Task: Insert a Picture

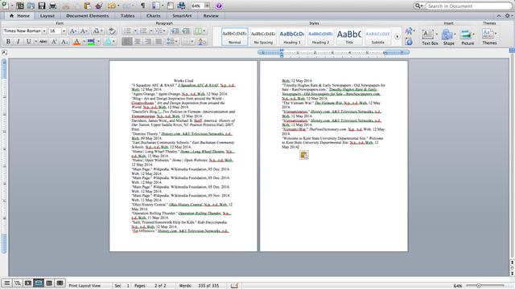Action: pyautogui.click(x=468, y=37)
